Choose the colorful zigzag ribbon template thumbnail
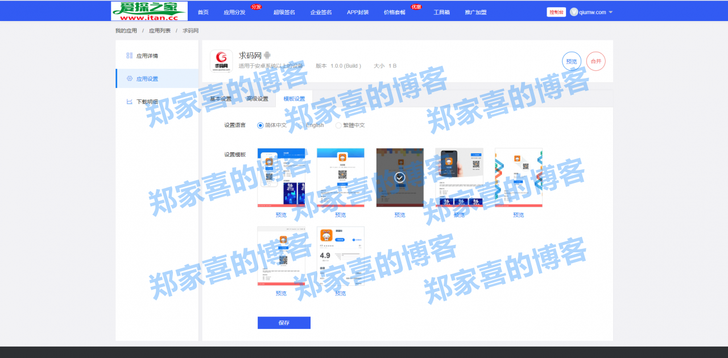Image resolution: width=728 pixels, height=358 pixels. tap(519, 177)
